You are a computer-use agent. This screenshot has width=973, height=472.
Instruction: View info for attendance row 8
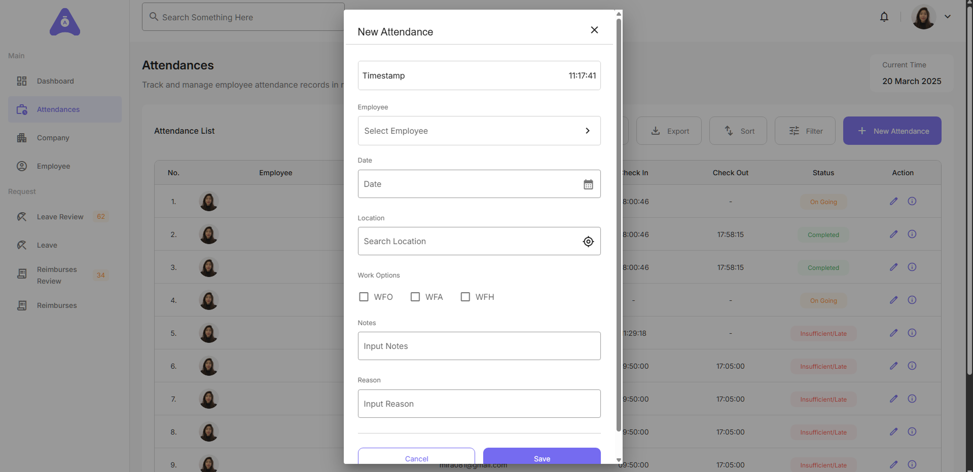tap(912, 431)
